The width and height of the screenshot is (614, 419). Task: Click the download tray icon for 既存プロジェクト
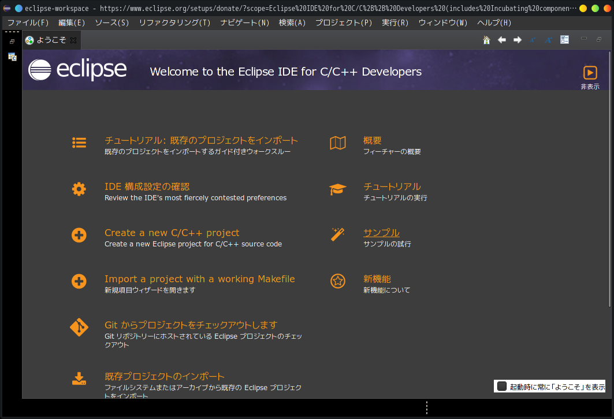pyautogui.click(x=79, y=379)
